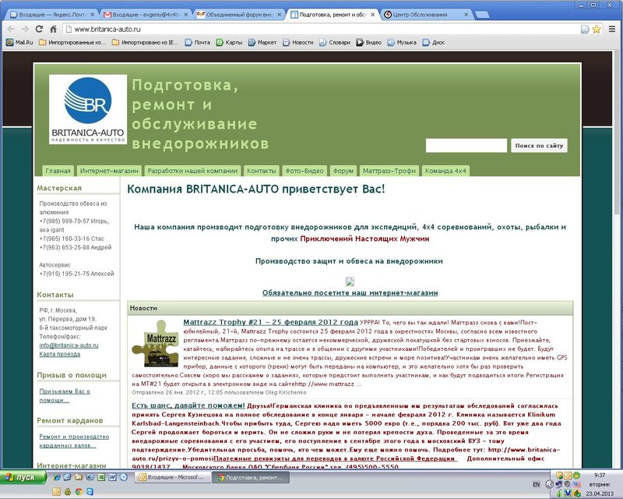Close the Центр Обслуживания tab
623x499 pixels.
[466, 15]
